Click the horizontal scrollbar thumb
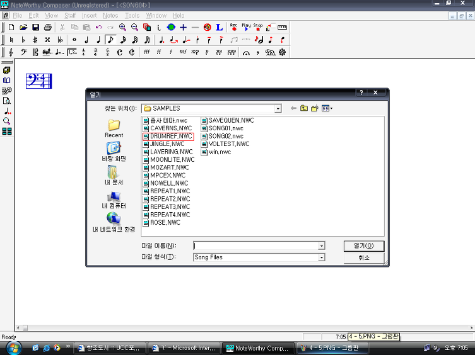This screenshot has height=355, width=475. coord(25,328)
